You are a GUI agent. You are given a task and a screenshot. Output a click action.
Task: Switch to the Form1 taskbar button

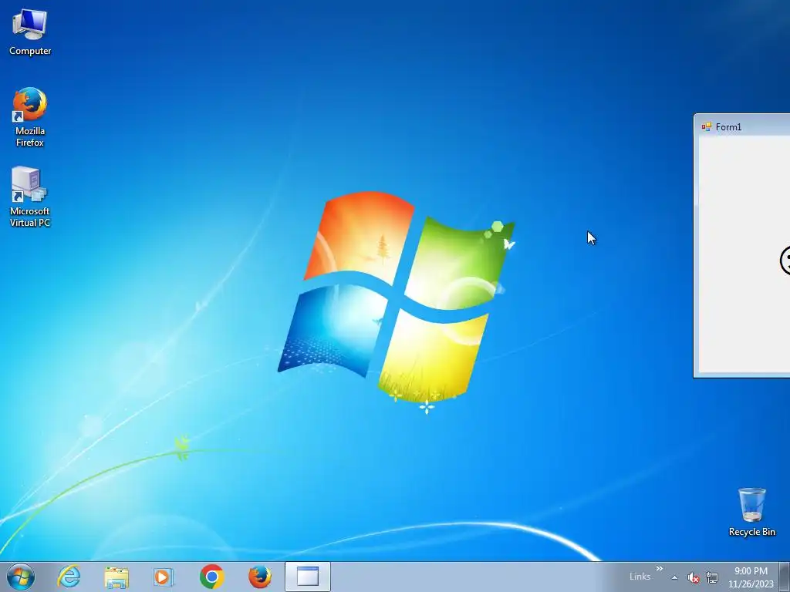pos(307,577)
